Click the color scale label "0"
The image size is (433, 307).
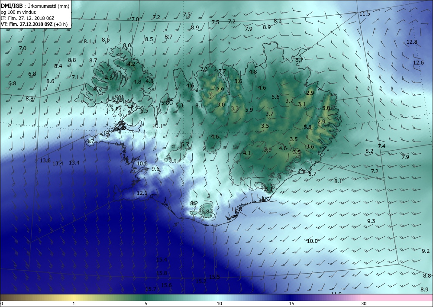click(2, 304)
